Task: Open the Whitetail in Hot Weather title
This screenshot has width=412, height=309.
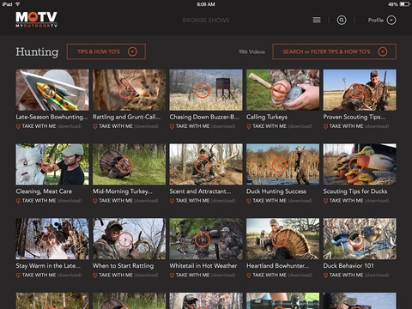Action: (203, 266)
